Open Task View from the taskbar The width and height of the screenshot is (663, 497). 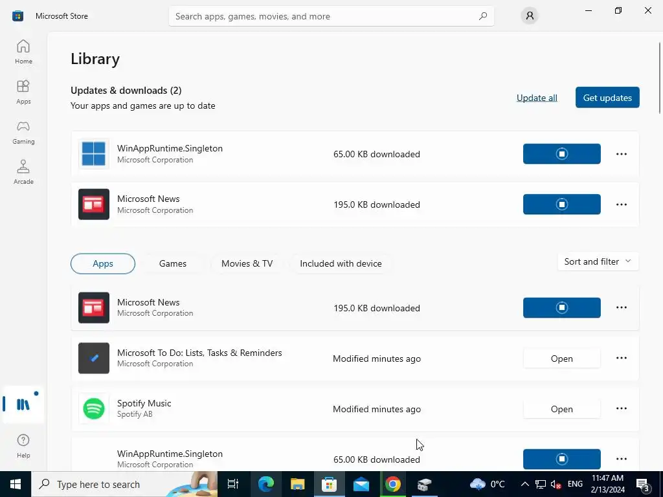tap(233, 484)
